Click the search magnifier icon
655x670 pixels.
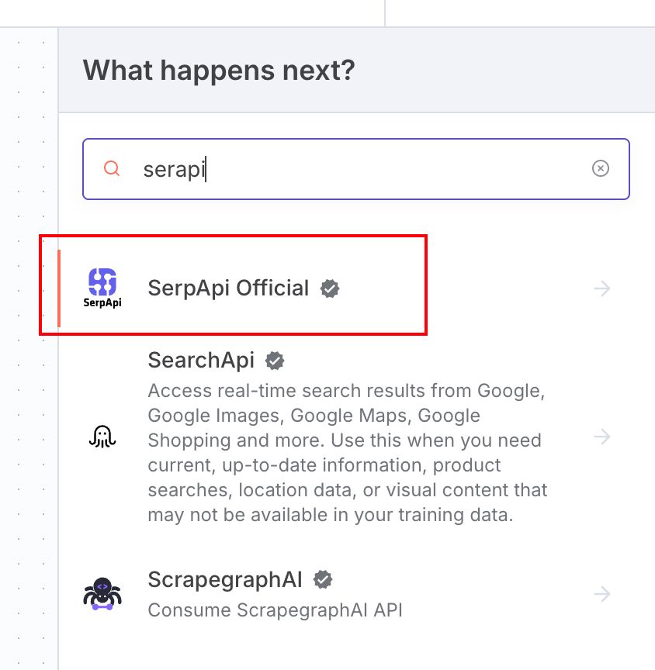click(x=111, y=168)
